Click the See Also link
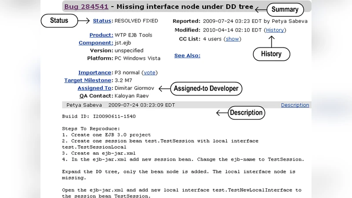The width and height of the screenshot is (352, 198). pyautogui.click(x=187, y=55)
